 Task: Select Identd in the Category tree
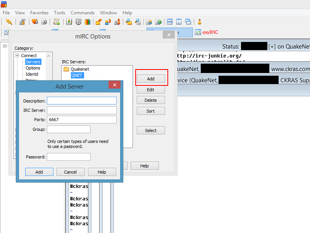pyautogui.click(x=32, y=74)
